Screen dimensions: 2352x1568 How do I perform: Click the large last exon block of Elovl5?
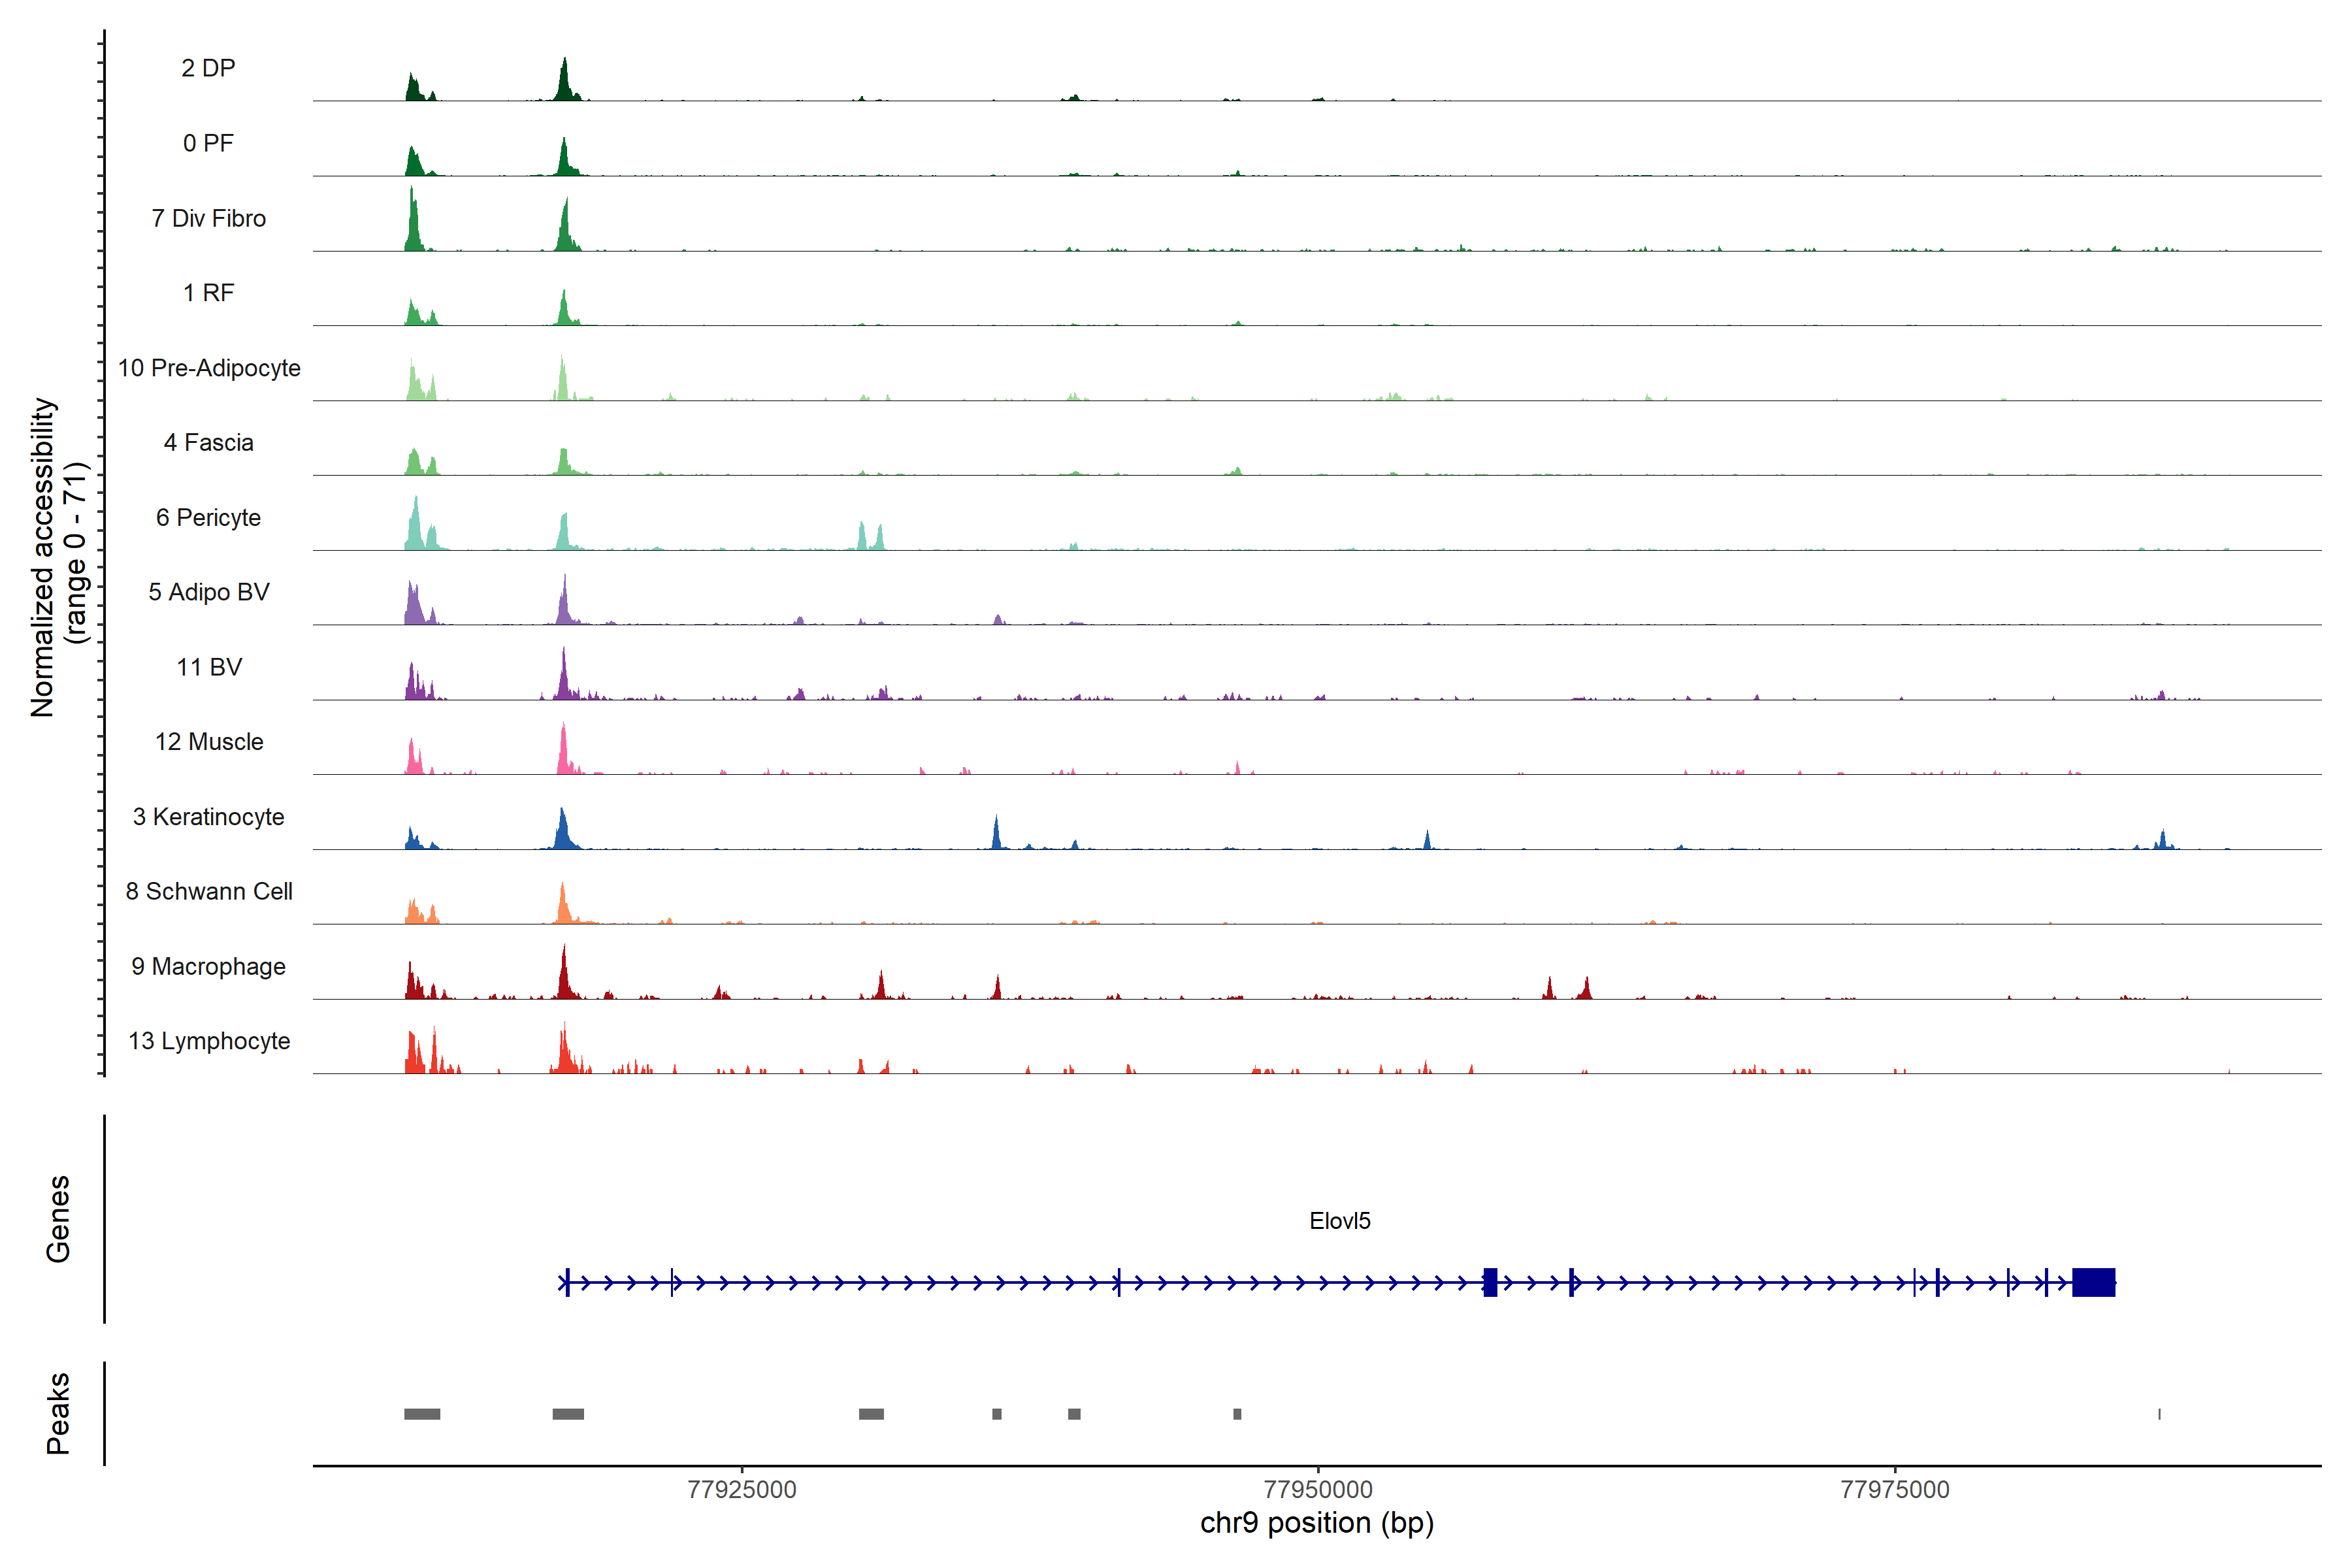[x=2093, y=1282]
